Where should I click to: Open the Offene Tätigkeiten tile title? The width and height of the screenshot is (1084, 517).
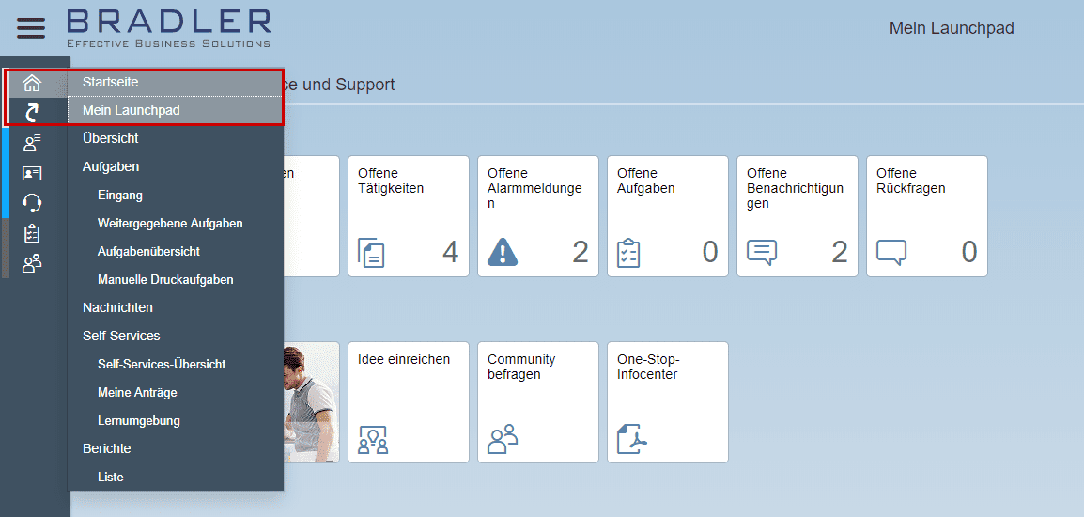391,180
